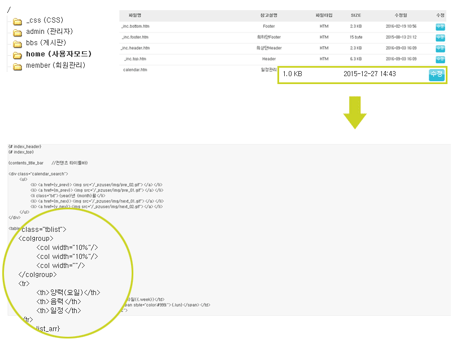Select the _inc.top.htm file name
452x343 pixels.
(x=135, y=59)
